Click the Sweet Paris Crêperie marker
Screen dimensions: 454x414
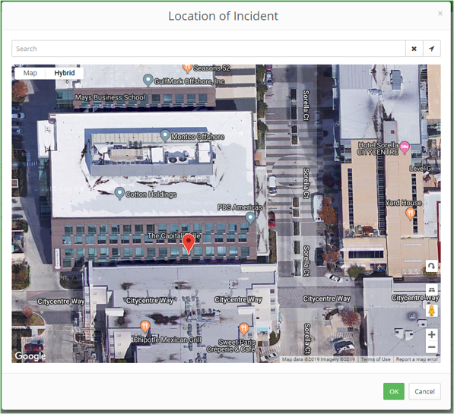tap(244, 329)
